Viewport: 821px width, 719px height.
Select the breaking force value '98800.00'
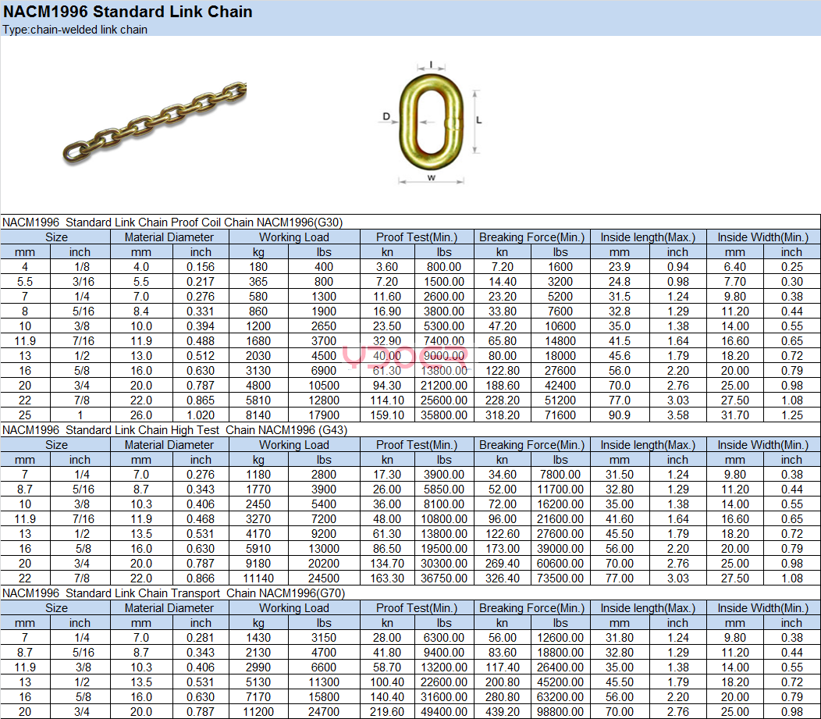click(560, 712)
